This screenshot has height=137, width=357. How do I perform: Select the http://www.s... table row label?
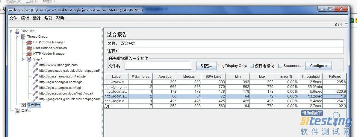116,82
